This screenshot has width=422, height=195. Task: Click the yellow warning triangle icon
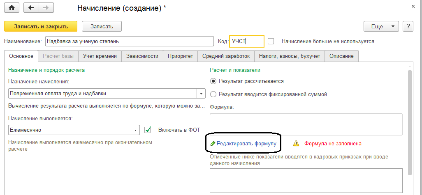point(296,144)
